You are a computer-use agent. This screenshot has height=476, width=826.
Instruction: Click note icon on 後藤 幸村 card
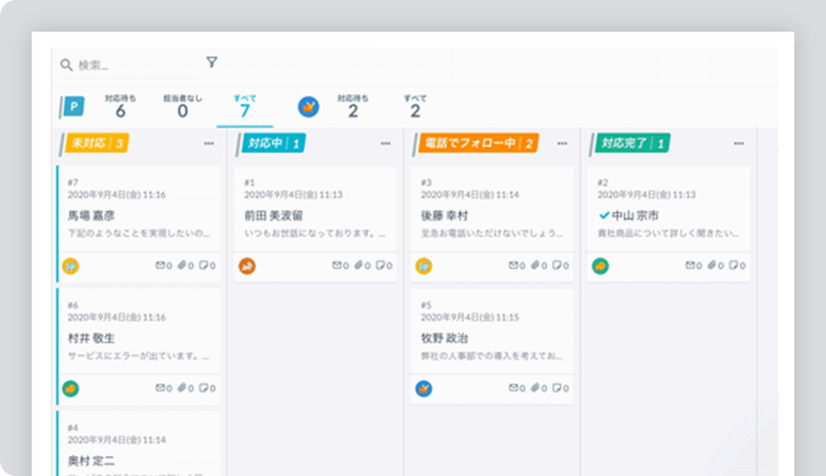[557, 266]
